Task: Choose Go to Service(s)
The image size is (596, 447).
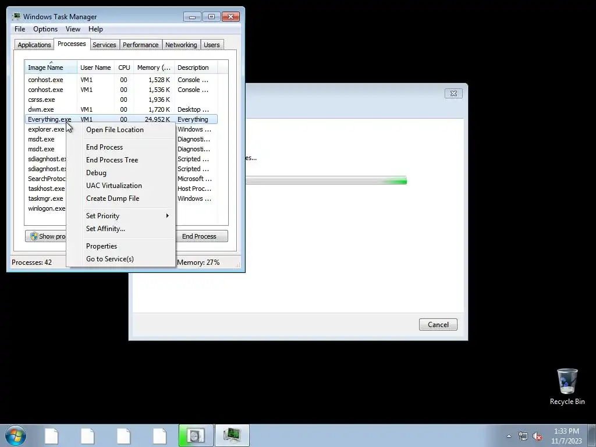Action: pos(110,259)
